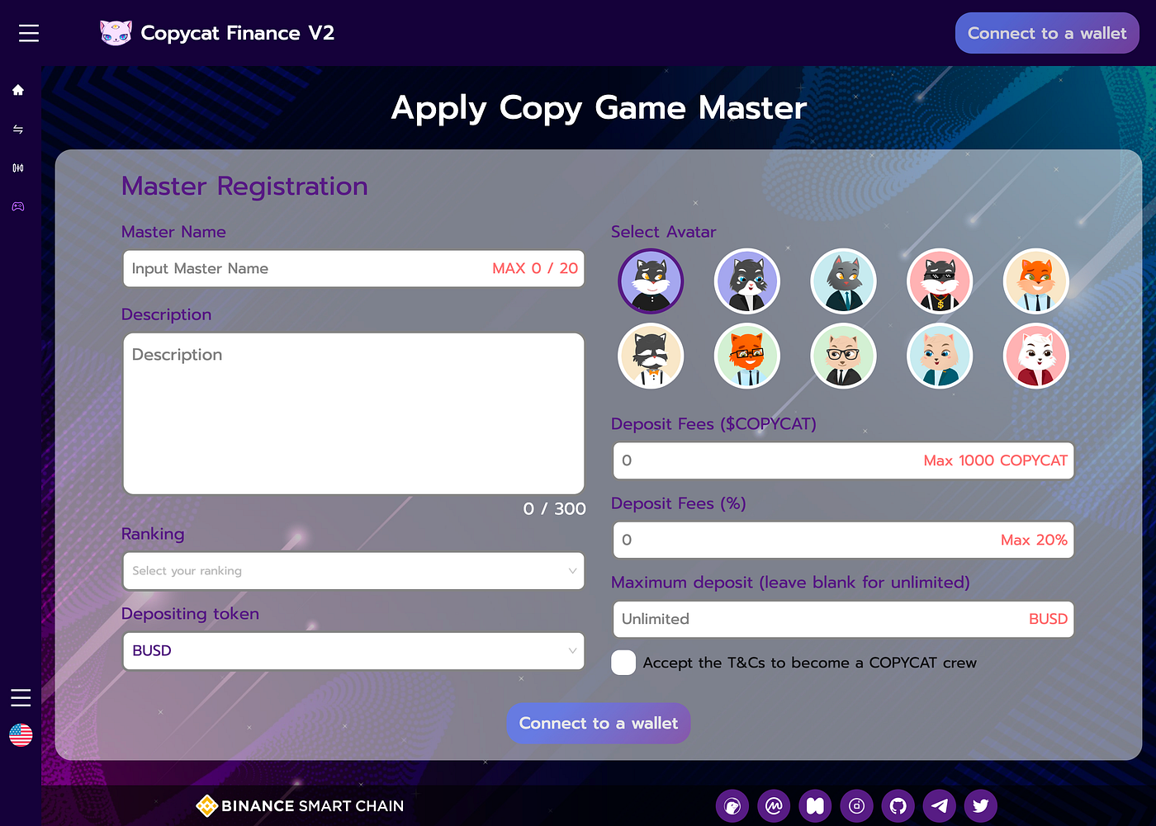Expand the Select your ranking dropdown
This screenshot has width=1156, height=826.
click(353, 571)
